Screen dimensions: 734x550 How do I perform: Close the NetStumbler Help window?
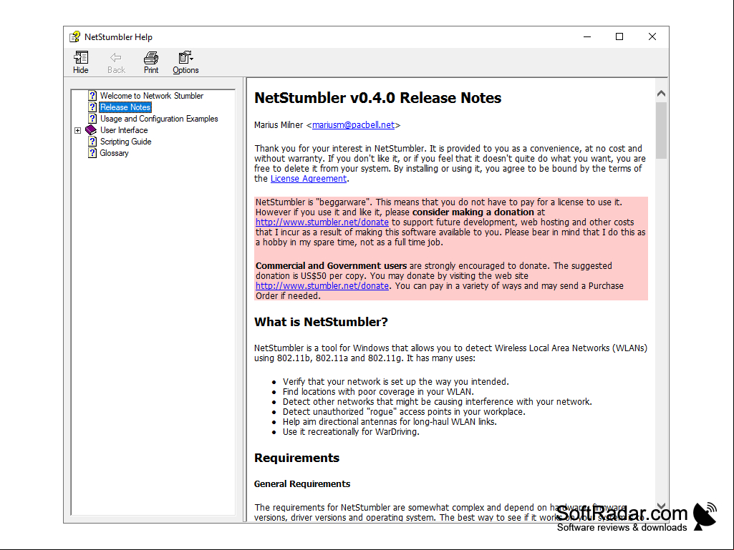[652, 37]
